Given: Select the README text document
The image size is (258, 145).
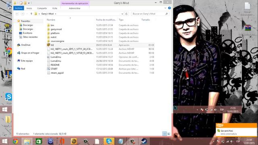Looking at the screenshot, I should click(x=101, y=65).
